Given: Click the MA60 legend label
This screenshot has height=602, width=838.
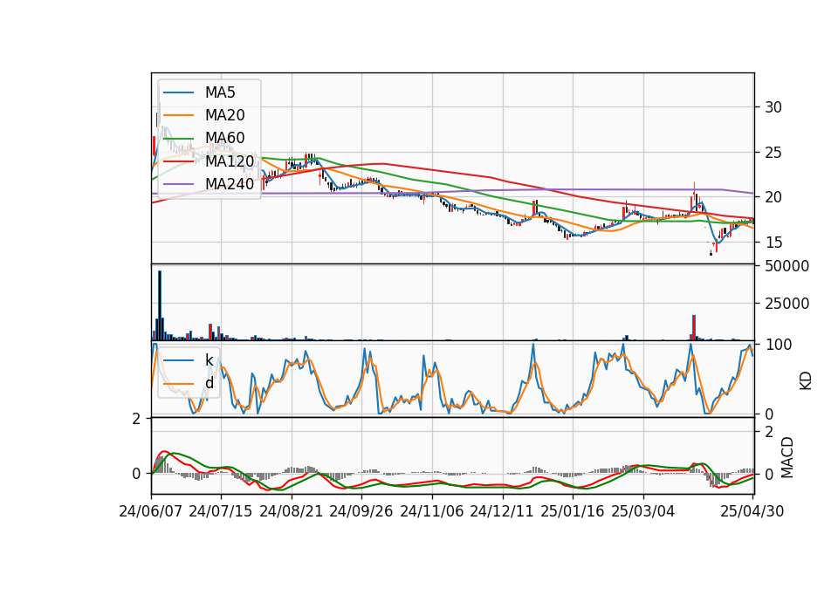Looking at the screenshot, I should (x=224, y=139).
